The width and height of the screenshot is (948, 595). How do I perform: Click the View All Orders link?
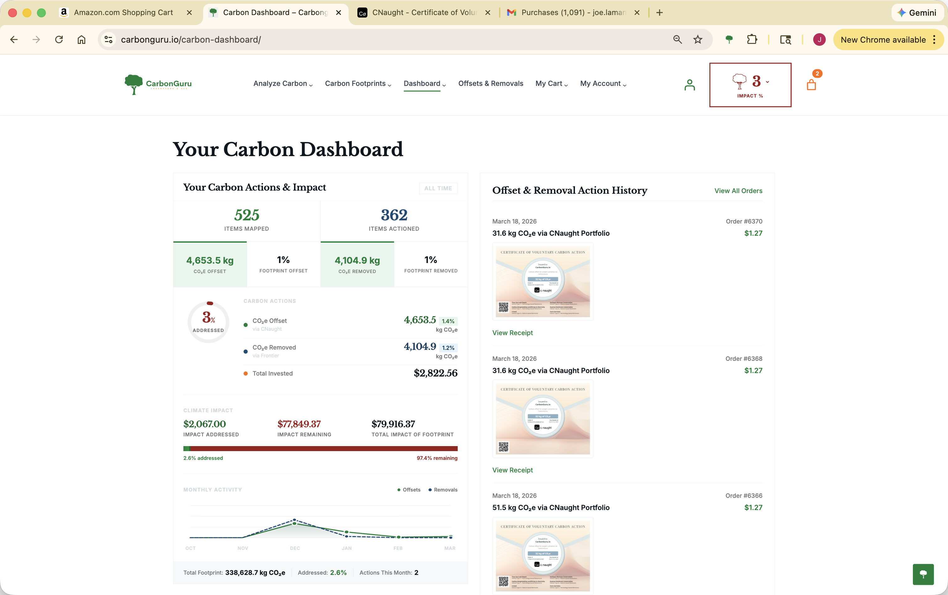tap(738, 191)
